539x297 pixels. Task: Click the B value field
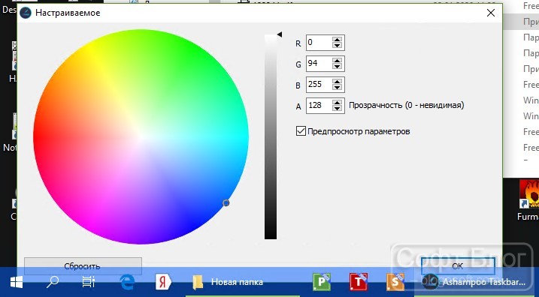point(319,84)
